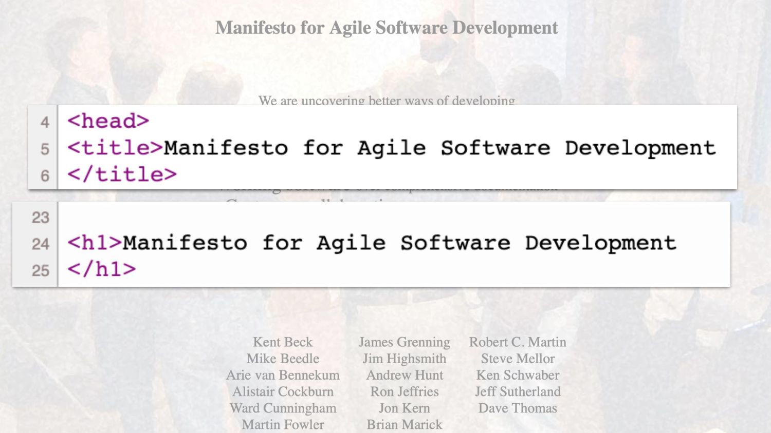Click the title text after the <title> tag
This screenshot has width=771, height=433.
pos(440,148)
